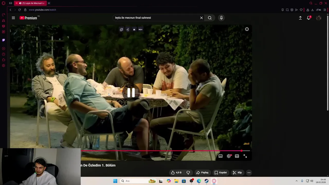
Task: Open browser downloads icon
Action: click(x=312, y=10)
